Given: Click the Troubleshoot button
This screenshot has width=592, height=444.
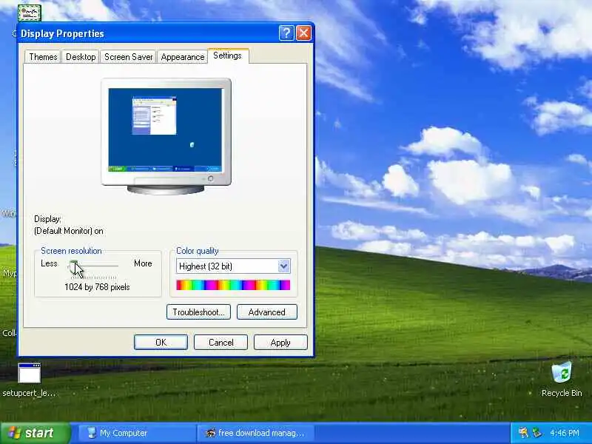Looking at the screenshot, I should coord(198,312).
